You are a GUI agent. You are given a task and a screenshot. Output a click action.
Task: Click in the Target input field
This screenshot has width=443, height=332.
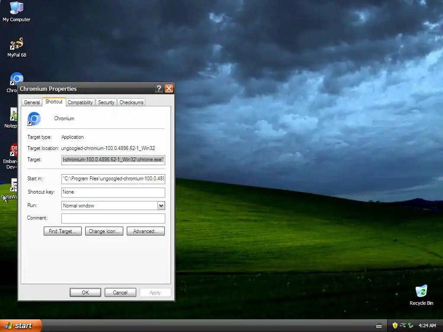pyautogui.click(x=113, y=160)
